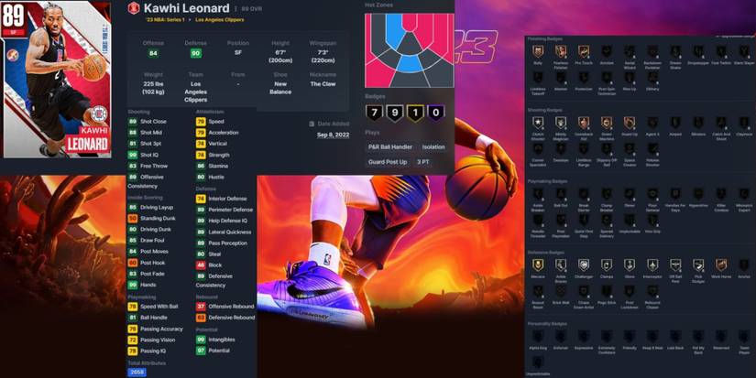Click the Menace defensive badge icon
756x378 pixels.
(538, 265)
